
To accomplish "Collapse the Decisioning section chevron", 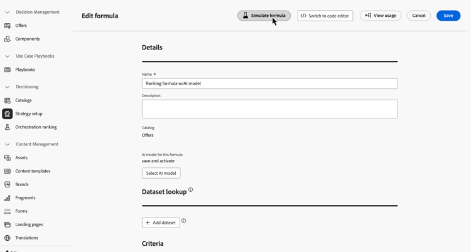I will (7, 87).
